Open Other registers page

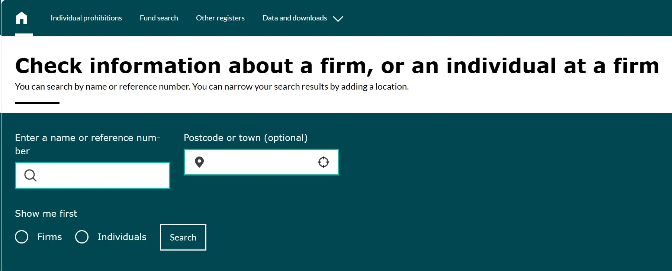tap(220, 18)
